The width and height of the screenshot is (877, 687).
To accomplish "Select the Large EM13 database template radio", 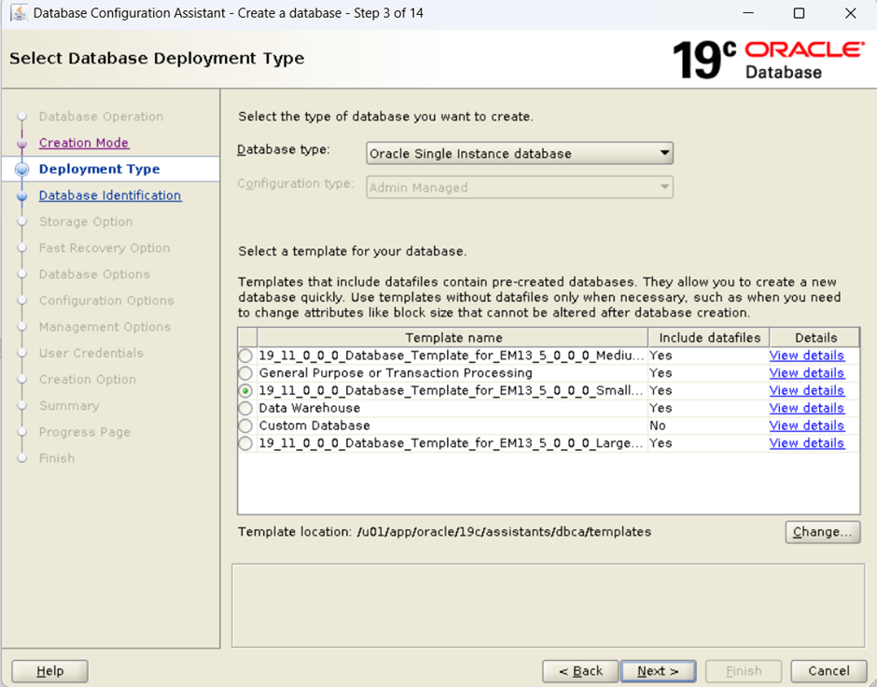I will (x=245, y=443).
